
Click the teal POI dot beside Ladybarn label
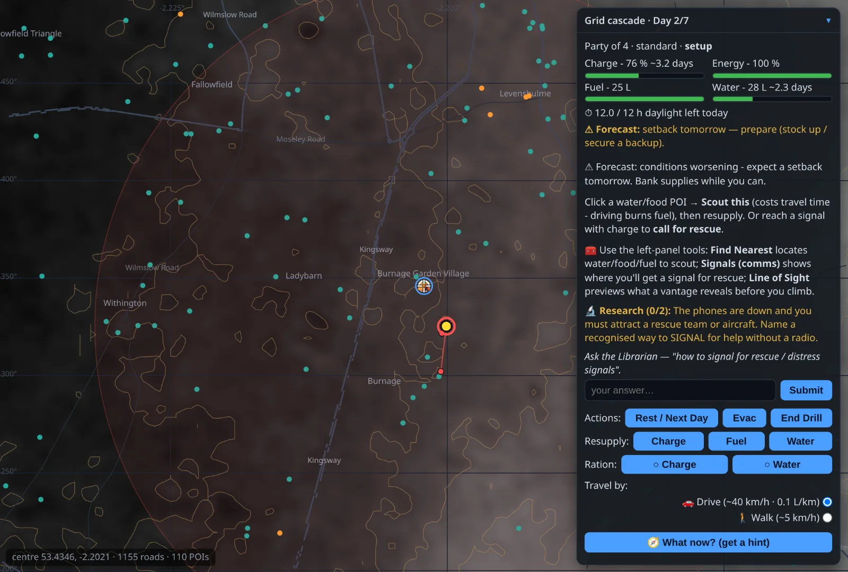276,276
